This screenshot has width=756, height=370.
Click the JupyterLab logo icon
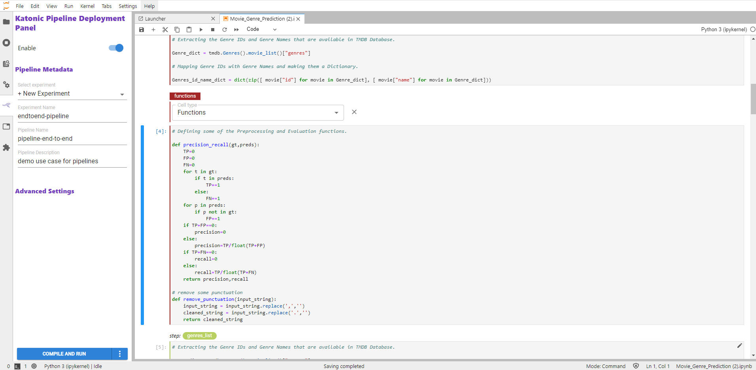pyautogui.click(x=6, y=6)
